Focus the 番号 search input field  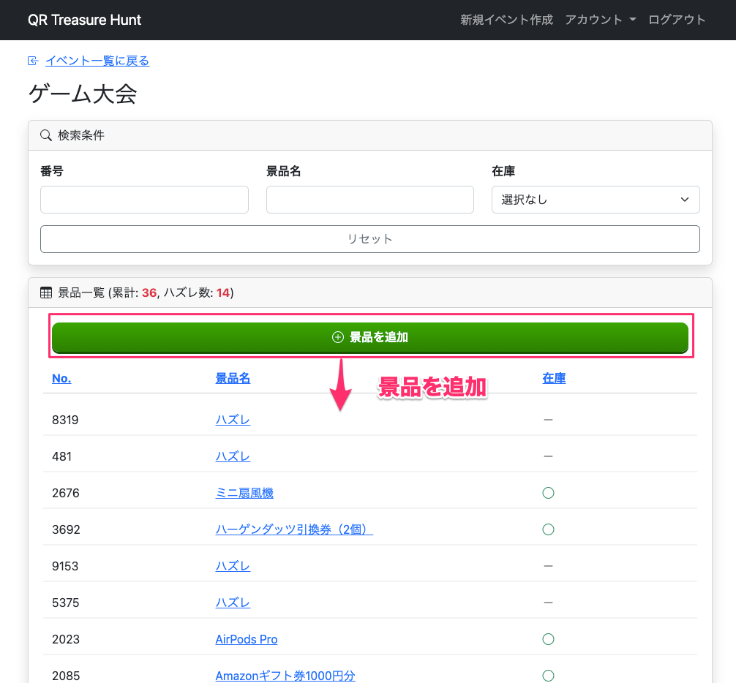[x=144, y=200]
